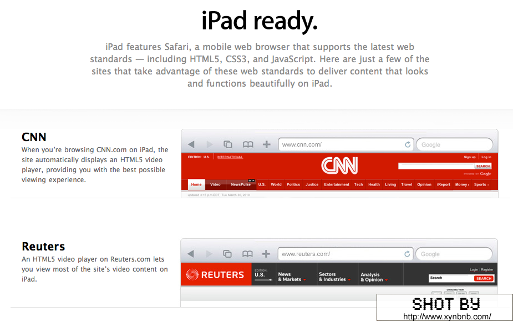Reload the www.cnn.com page

click(x=408, y=144)
